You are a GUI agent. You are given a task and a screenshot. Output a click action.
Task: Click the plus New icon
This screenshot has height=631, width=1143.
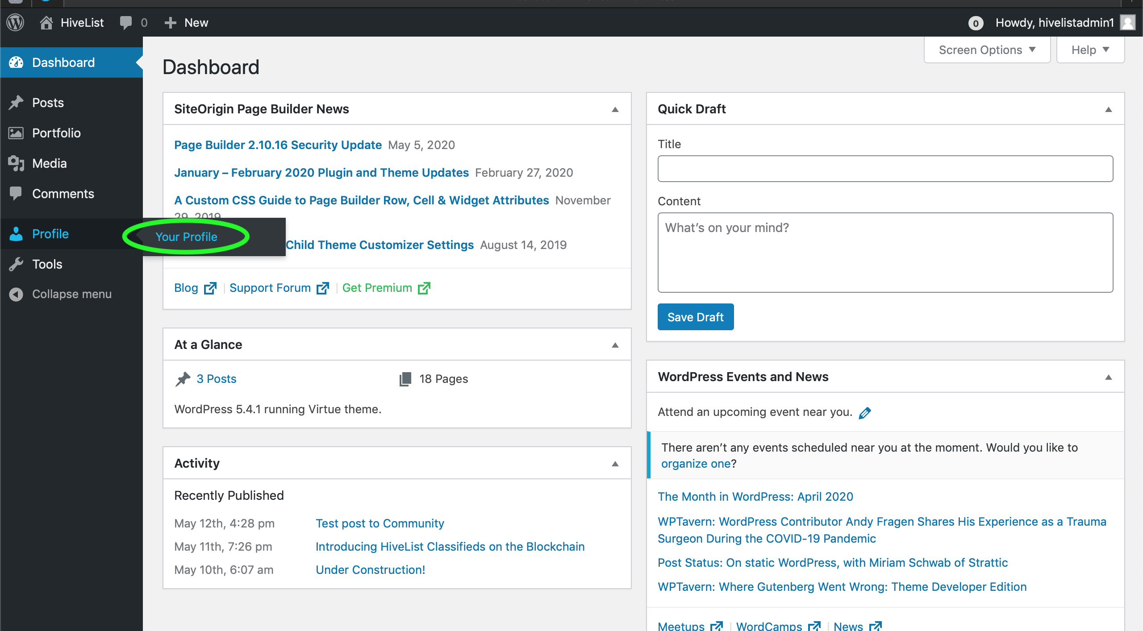170,22
